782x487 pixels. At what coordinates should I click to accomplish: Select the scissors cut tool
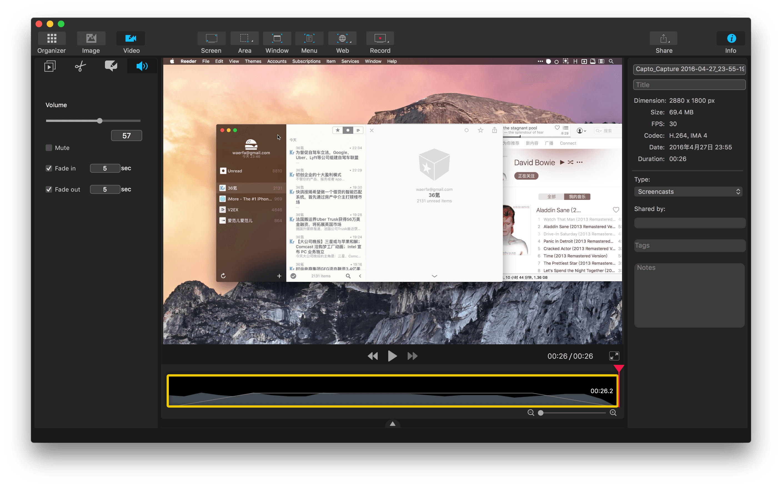(x=81, y=66)
